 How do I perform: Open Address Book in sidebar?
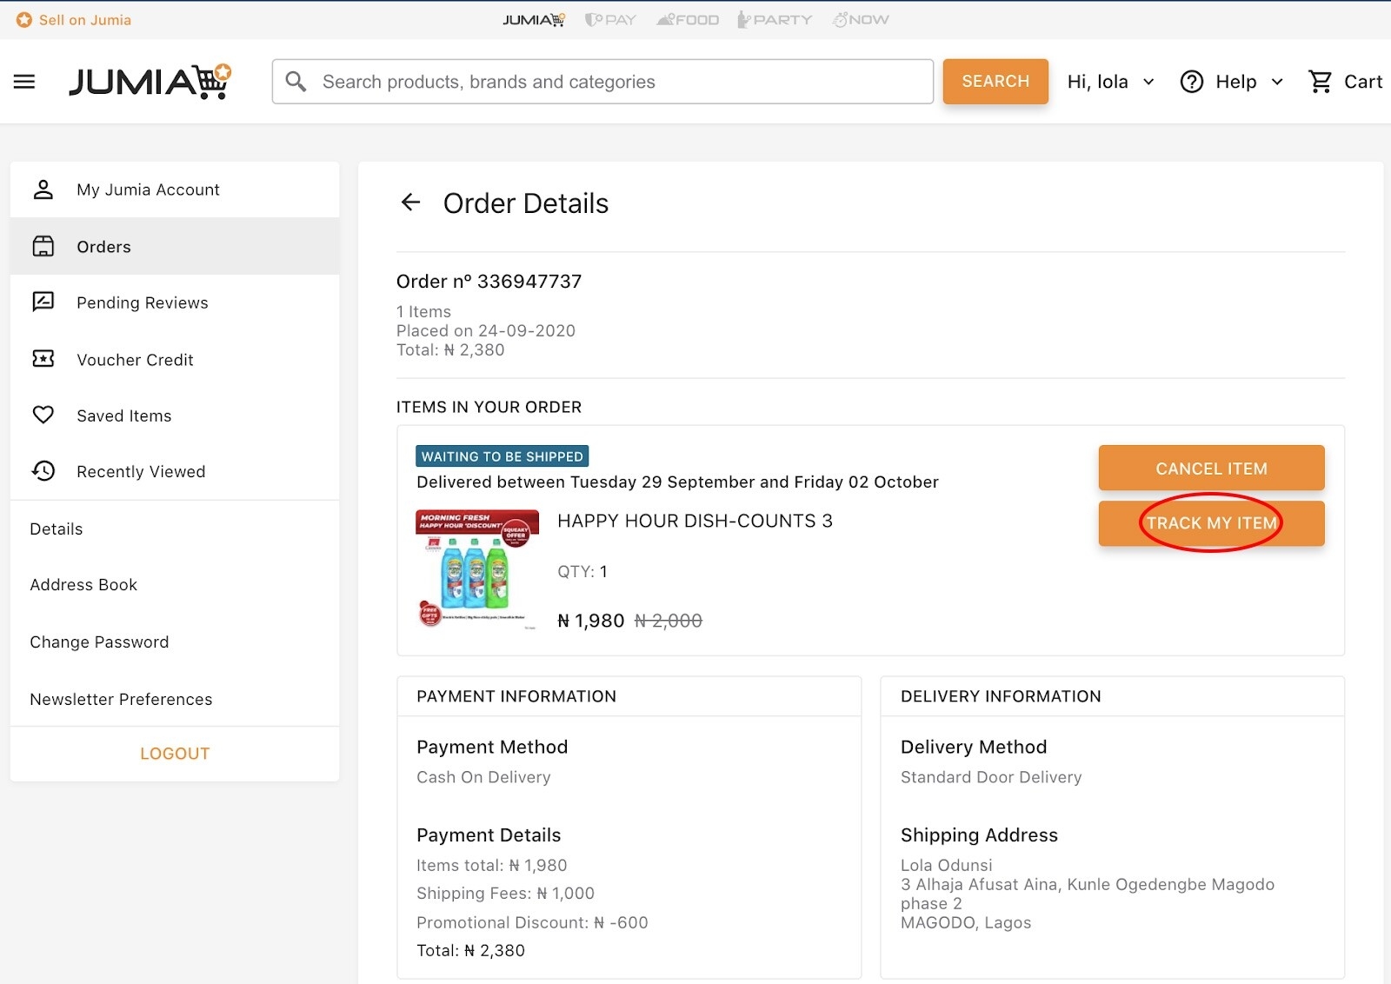click(x=175, y=585)
